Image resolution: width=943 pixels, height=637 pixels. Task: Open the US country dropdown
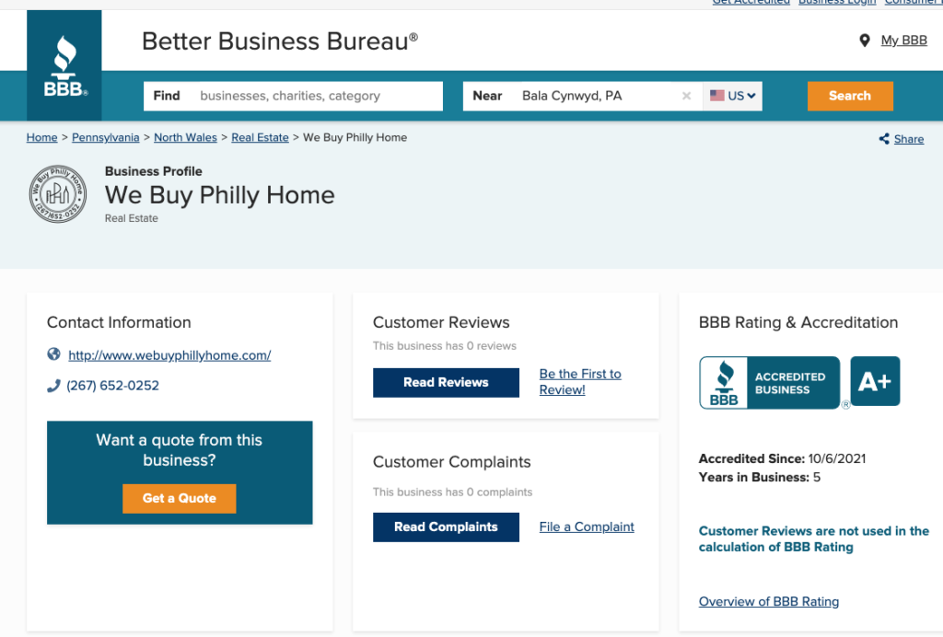click(732, 96)
